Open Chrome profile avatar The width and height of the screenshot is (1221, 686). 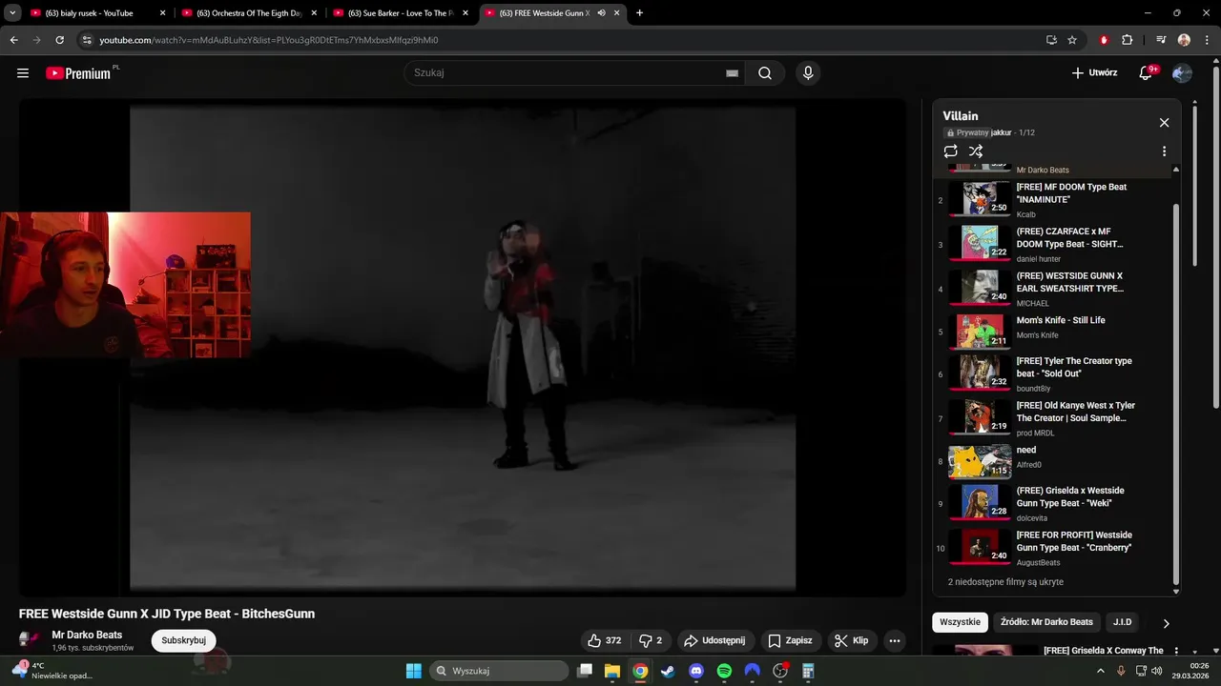click(x=1184, y=40)
